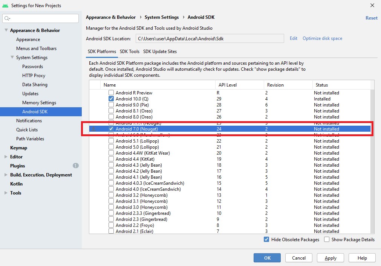Toggle Hide Obsolete Packages checkbox
381x266 pixels.
(x=266, y=239)
